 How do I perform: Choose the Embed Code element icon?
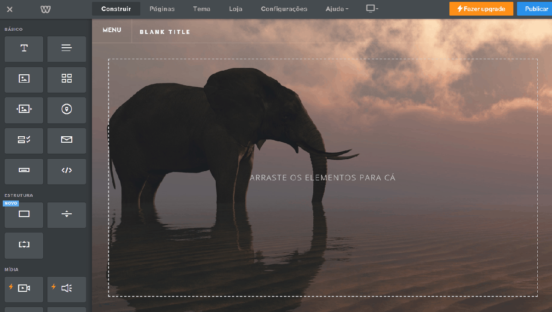67,171
